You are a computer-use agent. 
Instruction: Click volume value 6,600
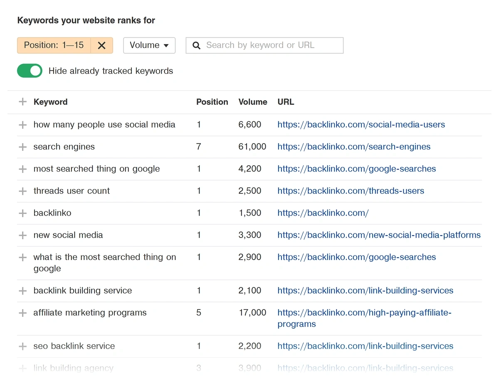click(250, 125)
